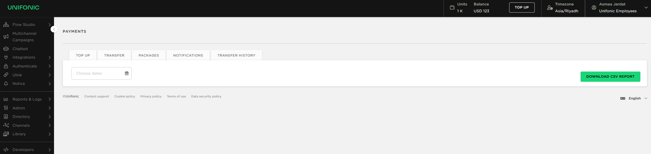The image size is (651, 154).
Task: Open the English language dropdown
Action: coord(634,98)
